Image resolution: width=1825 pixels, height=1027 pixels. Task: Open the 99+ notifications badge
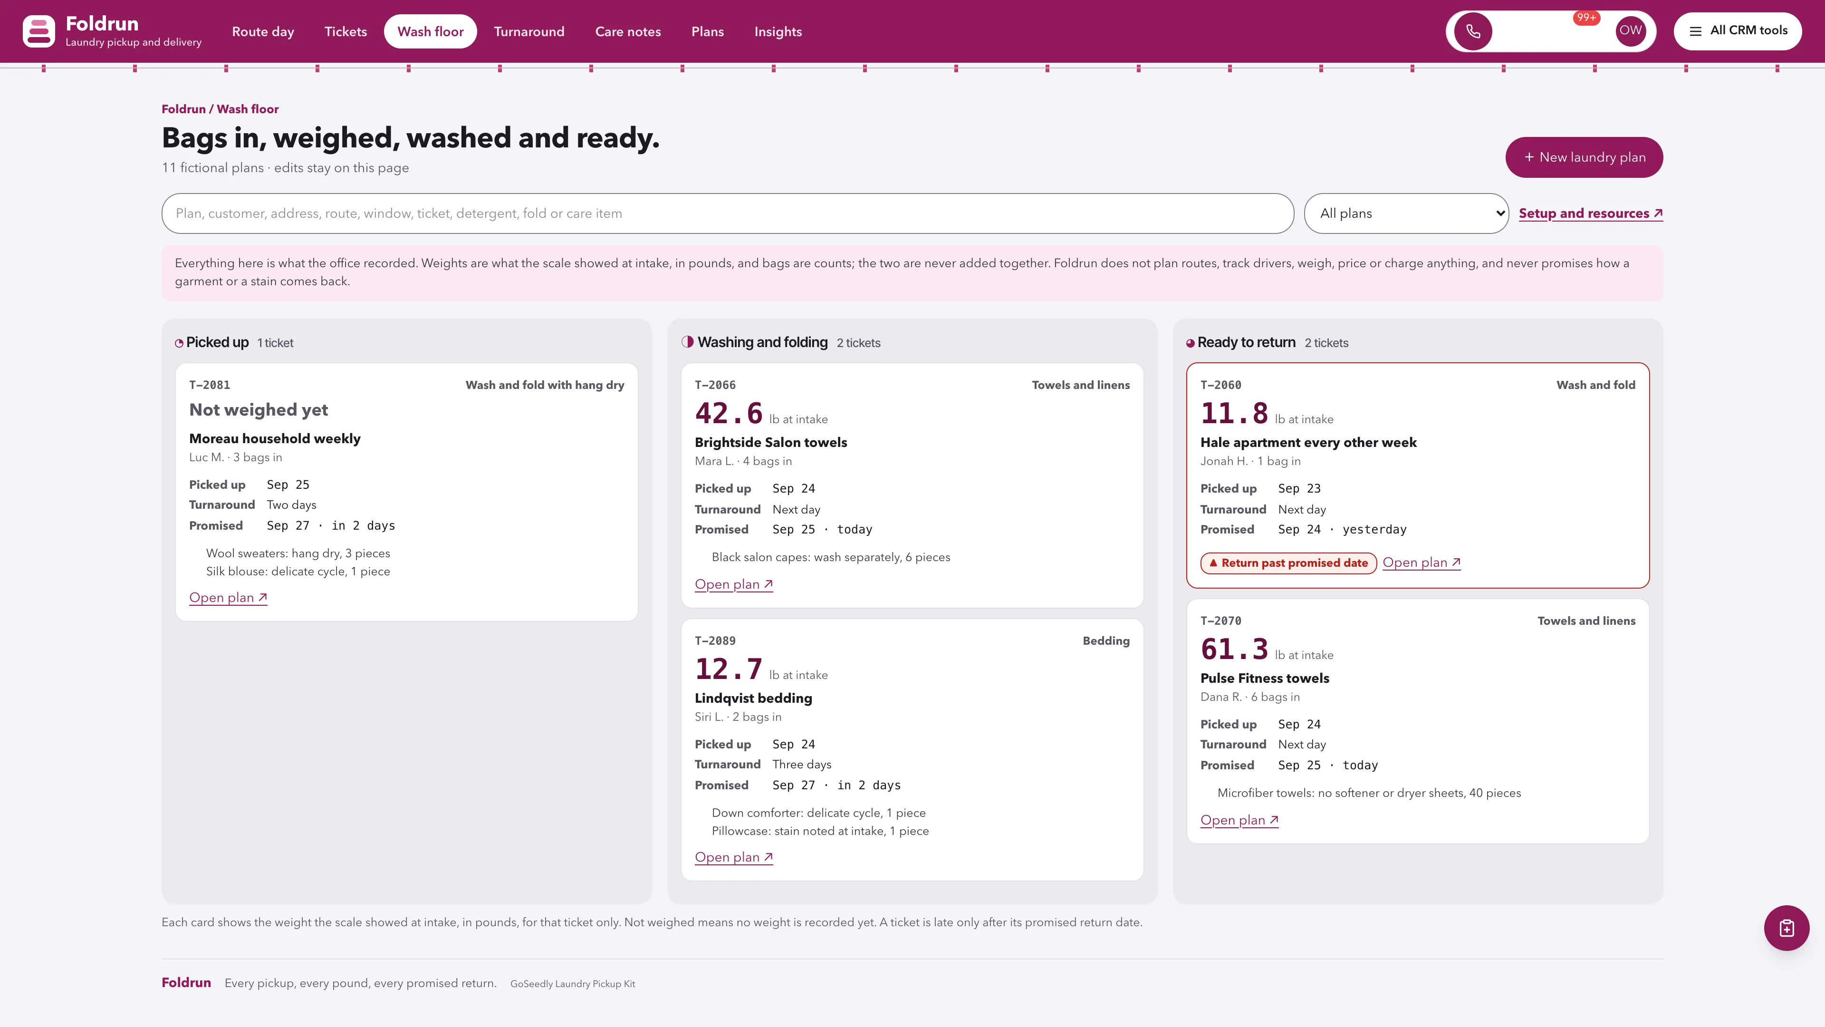pyautogui.click(x=1585, y=18)
